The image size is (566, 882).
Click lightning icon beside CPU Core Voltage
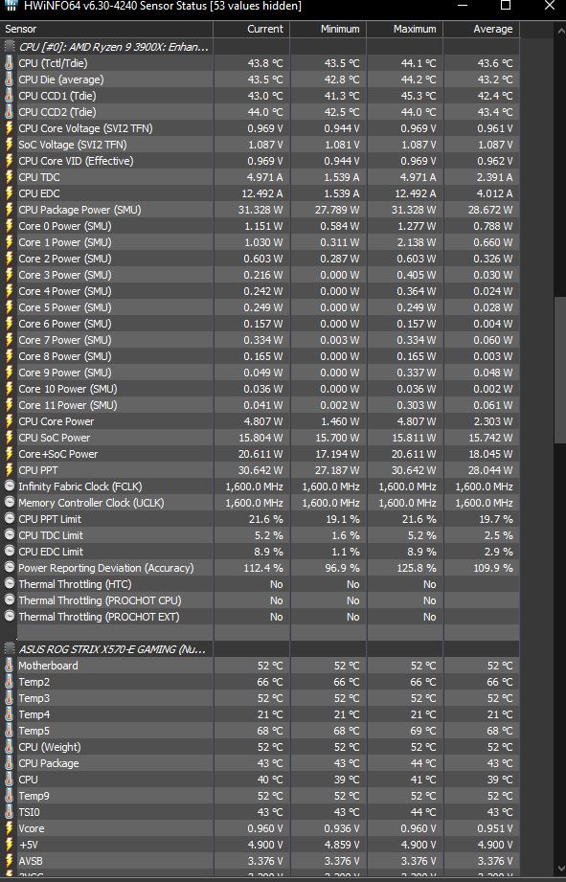pyautogui.click(x=9, y=128)
